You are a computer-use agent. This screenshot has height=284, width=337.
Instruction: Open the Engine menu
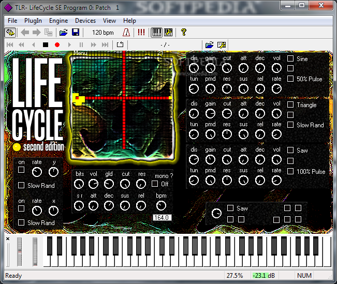coord(58,21)
